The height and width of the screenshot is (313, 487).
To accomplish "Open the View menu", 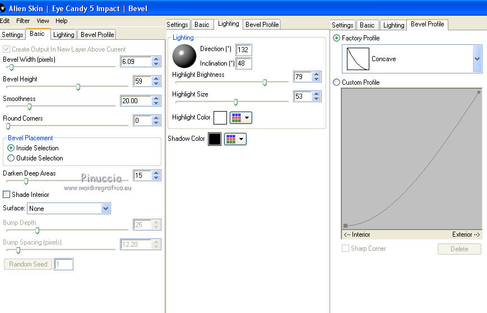I will click(43, 21).
